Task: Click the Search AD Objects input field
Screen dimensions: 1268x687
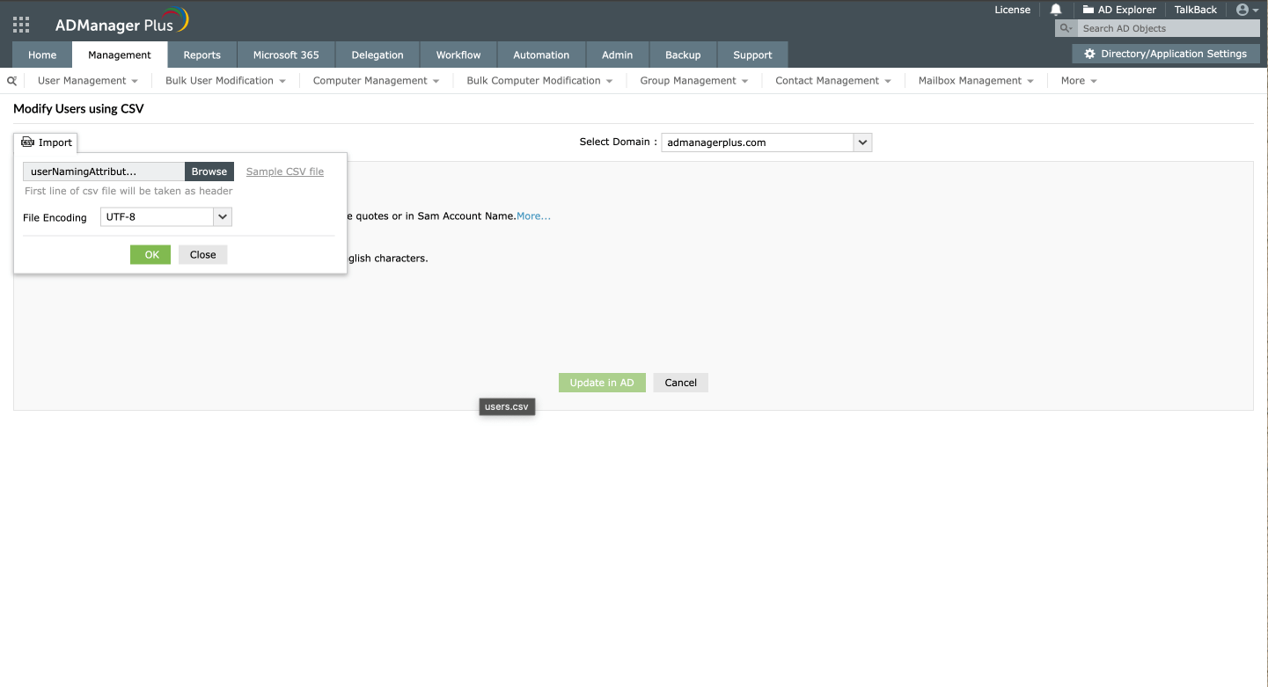Action: point(1170,27)
